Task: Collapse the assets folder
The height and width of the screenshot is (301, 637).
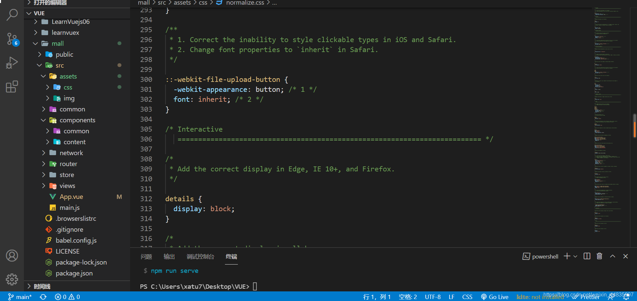Action: (x=77, y=76)
